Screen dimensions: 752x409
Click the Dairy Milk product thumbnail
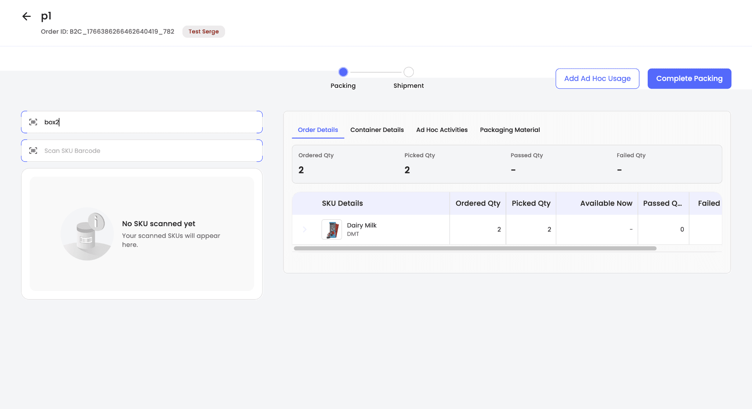point(332,229)
